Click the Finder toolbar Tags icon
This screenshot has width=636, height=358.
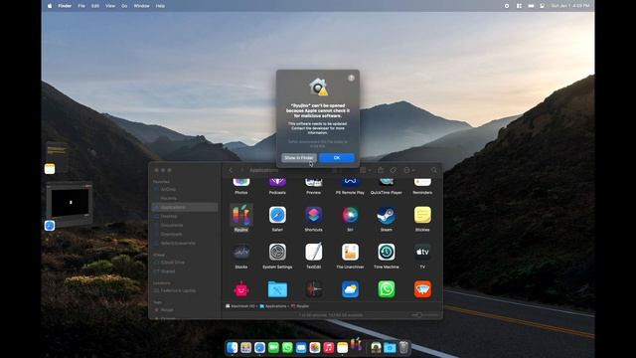[x=394, y=170]
